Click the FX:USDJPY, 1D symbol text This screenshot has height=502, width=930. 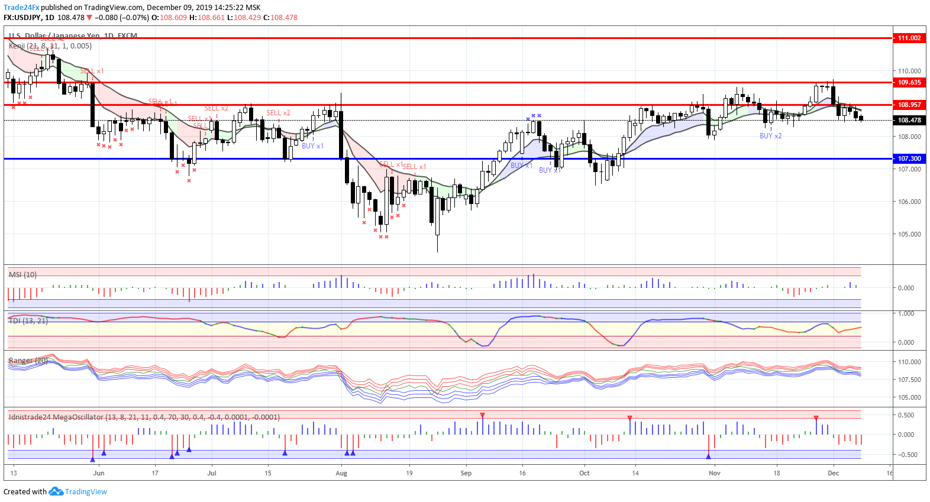point(29,18)
